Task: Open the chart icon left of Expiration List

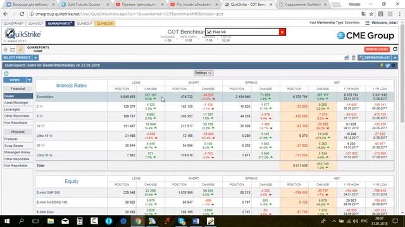Action: click(347, 57)
